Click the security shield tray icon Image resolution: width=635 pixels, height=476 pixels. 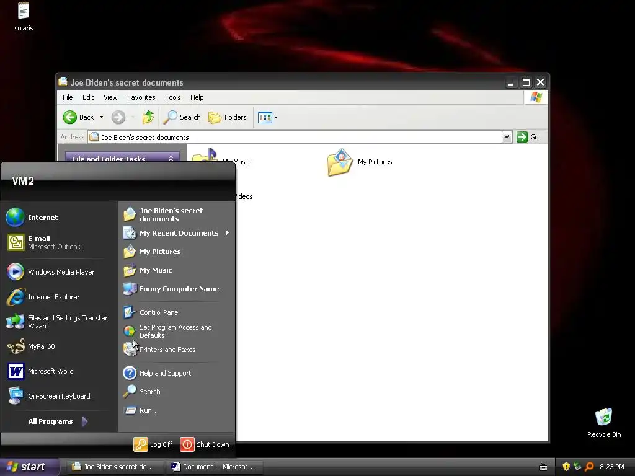[566, 467]
